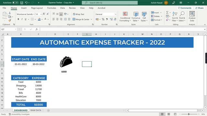This screenshot has width=207, height=116.
Task: Click the Comments button
Action: 185,8
